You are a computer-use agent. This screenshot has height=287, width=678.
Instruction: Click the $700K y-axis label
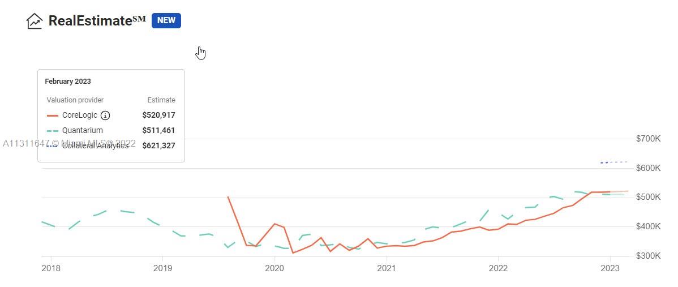tap(648, 139)
